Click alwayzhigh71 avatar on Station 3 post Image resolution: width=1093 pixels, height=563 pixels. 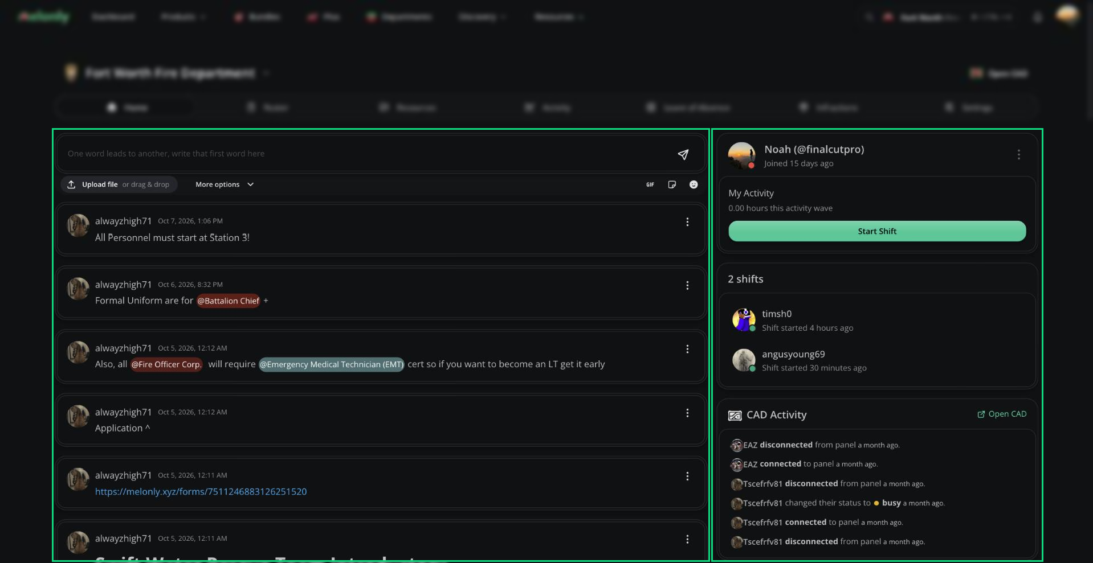(x=78, y=225)
